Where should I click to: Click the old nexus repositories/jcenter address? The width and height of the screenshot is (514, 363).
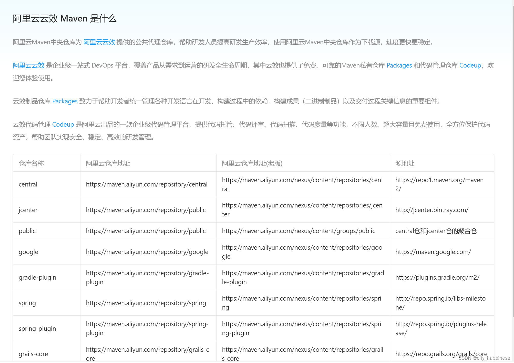[302, 210]
